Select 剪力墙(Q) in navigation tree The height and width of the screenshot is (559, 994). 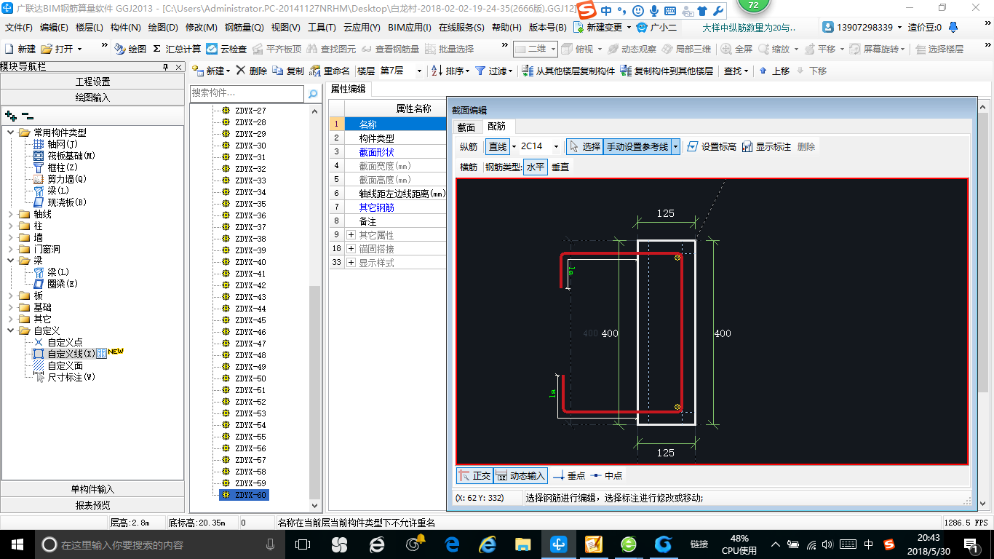click(60, 179)
